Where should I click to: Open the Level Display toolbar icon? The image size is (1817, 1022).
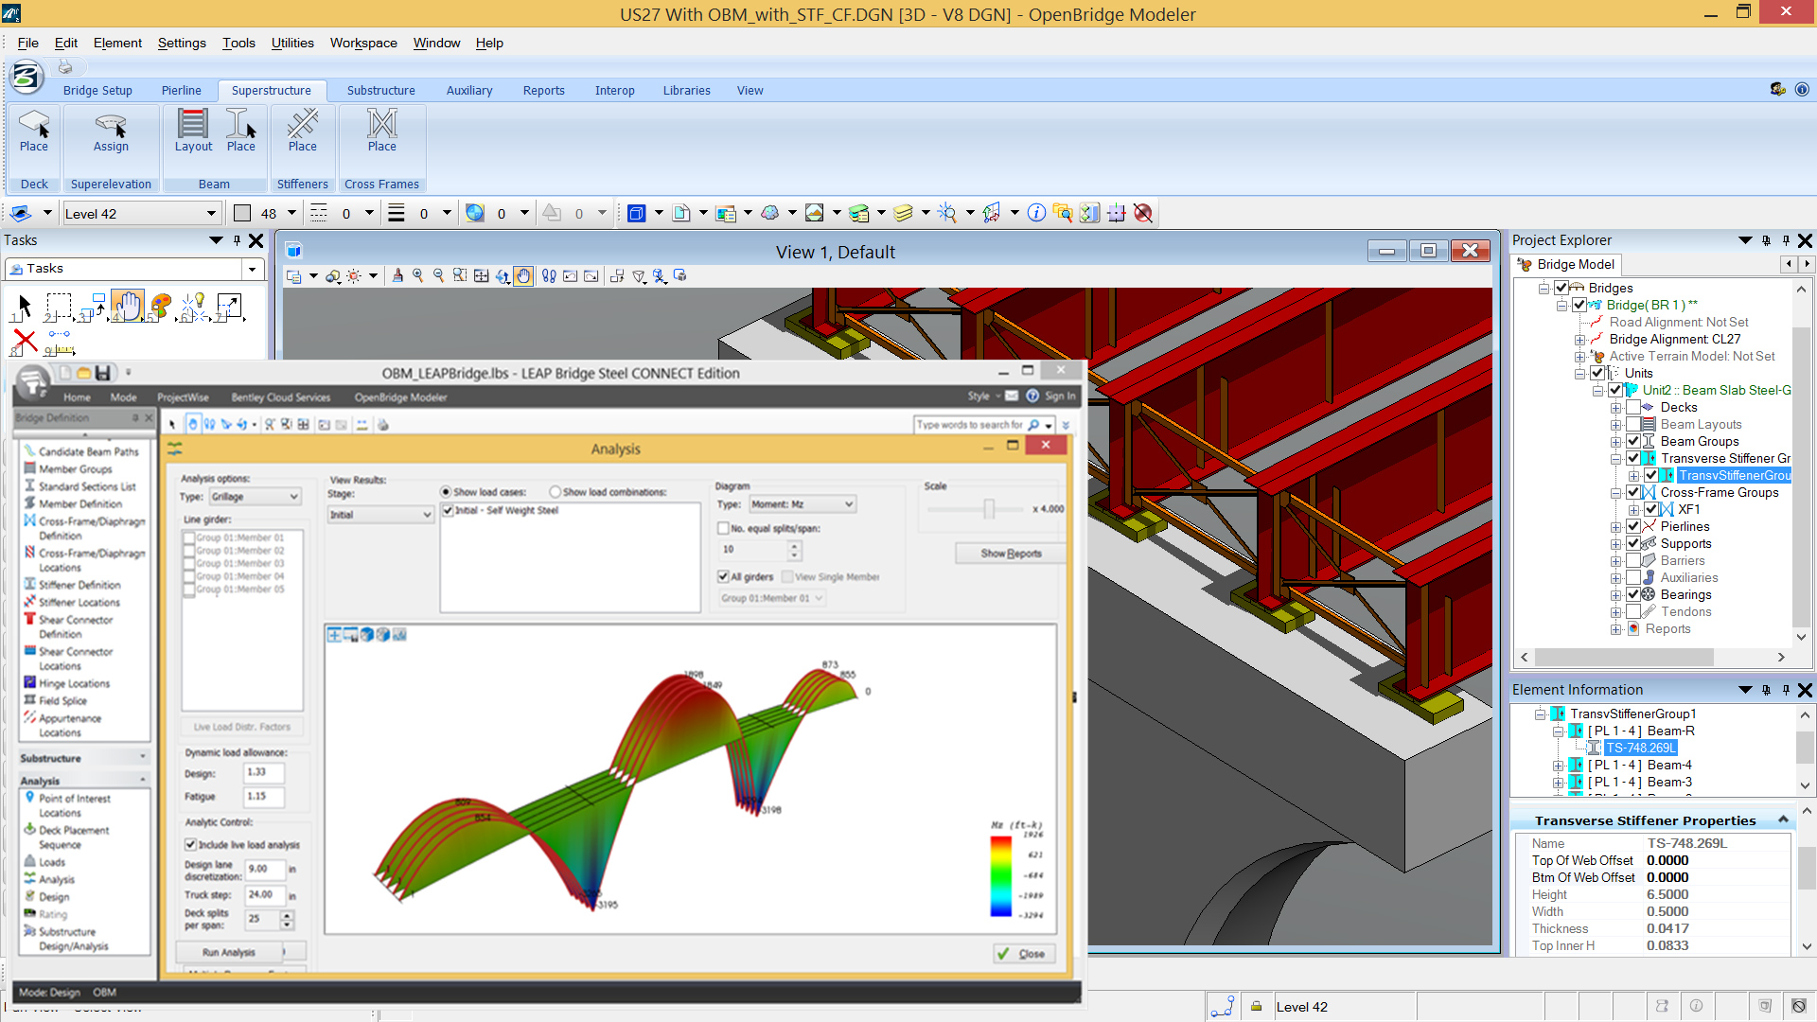(903, 213)
